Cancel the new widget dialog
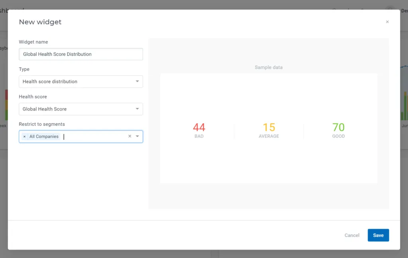Viewport: 408px width, 258px height. tap(352, 235)
